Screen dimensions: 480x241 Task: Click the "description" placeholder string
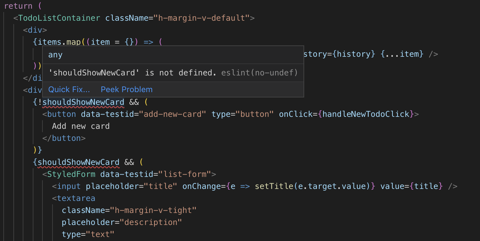click(x=151, y=222)
